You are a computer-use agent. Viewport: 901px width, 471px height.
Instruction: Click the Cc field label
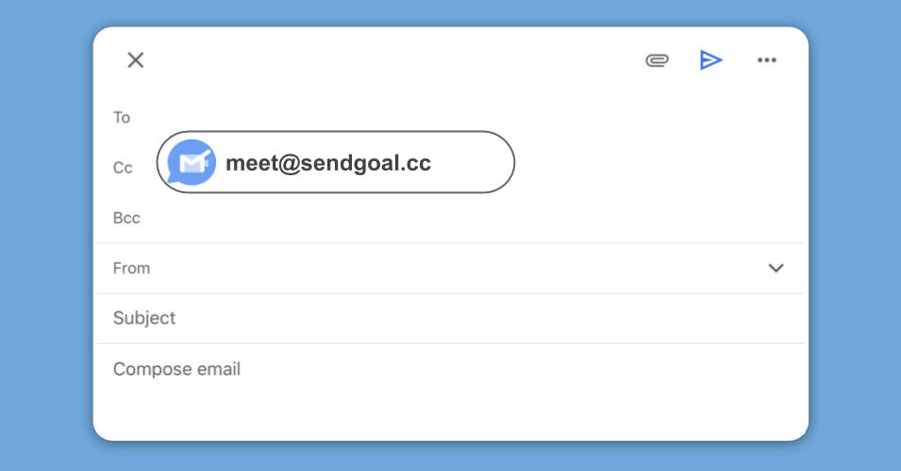tap(123, 168)
